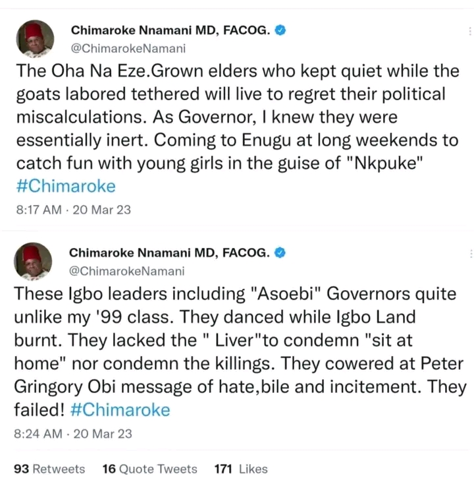Click verified badge on the first tweet
The width and height of the screenshot is (474, 478).
pyautogui.click(x=280, y=30)
